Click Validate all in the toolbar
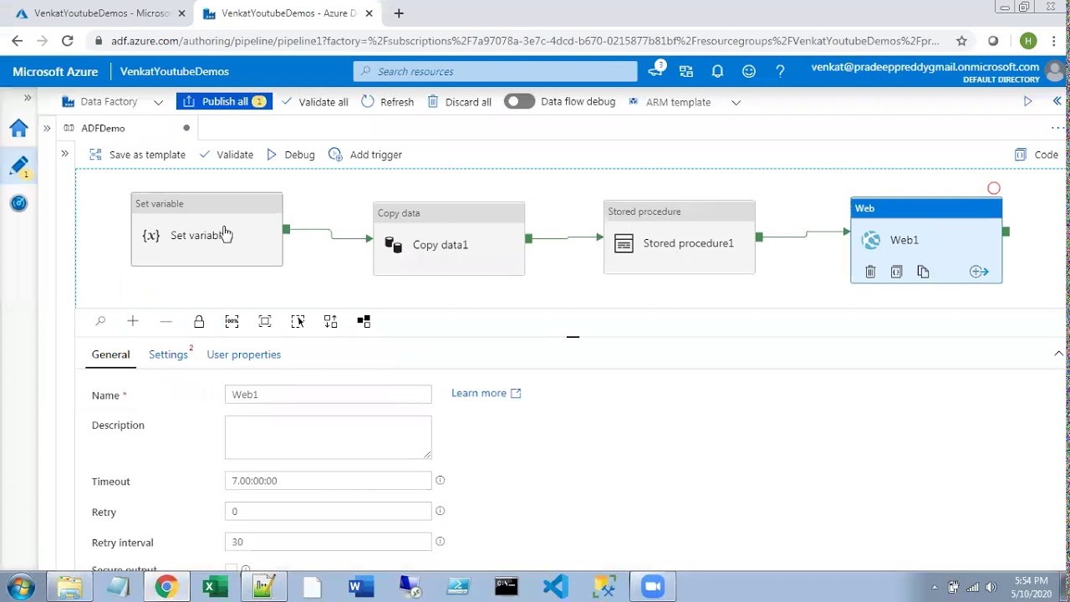Image resolution: width=1070 pixels, height=602 pixels. coord(314,102)
